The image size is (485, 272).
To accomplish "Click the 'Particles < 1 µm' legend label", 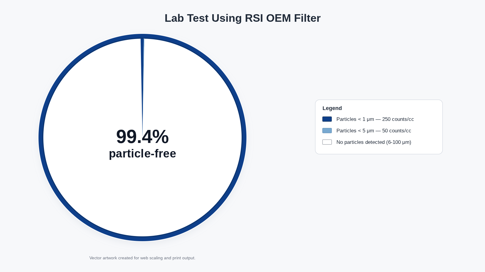I will click(x=355, y=119).
